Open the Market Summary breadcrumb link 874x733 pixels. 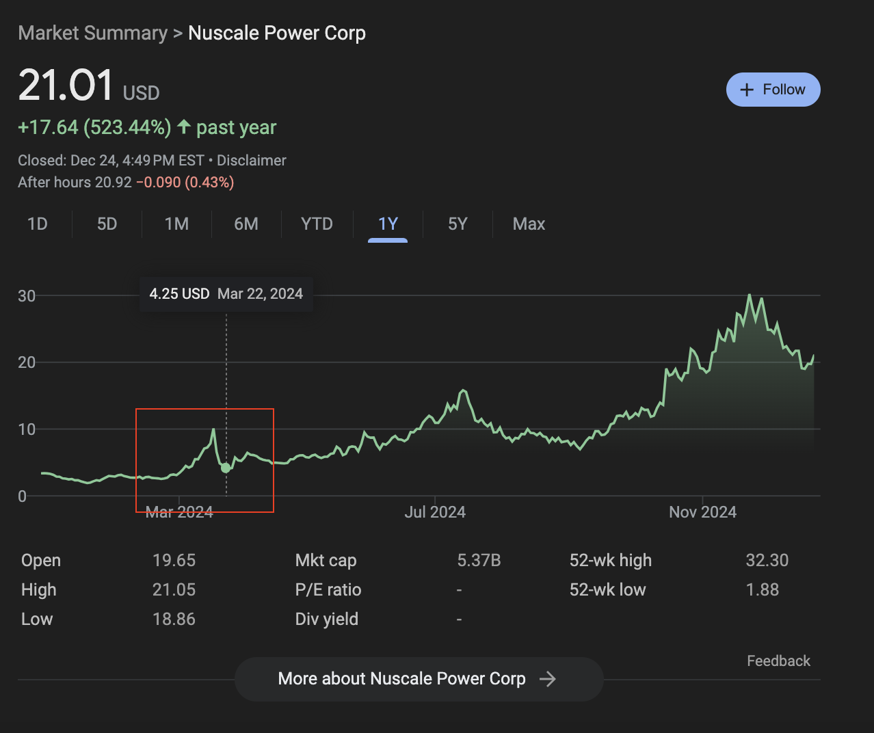coord(92,33)
